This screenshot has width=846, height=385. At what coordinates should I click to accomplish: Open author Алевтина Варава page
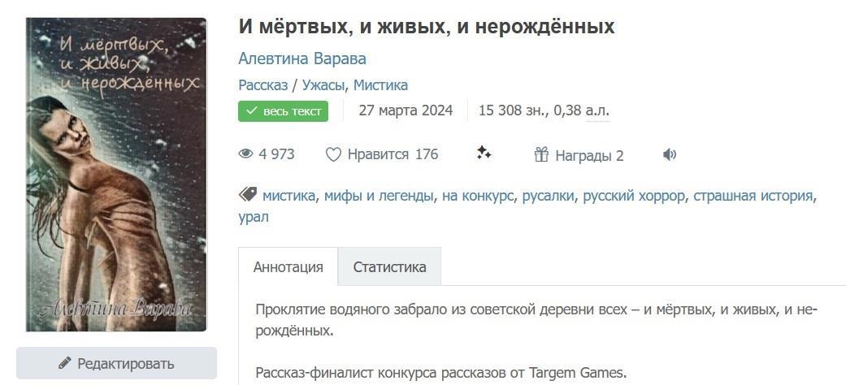302,58
